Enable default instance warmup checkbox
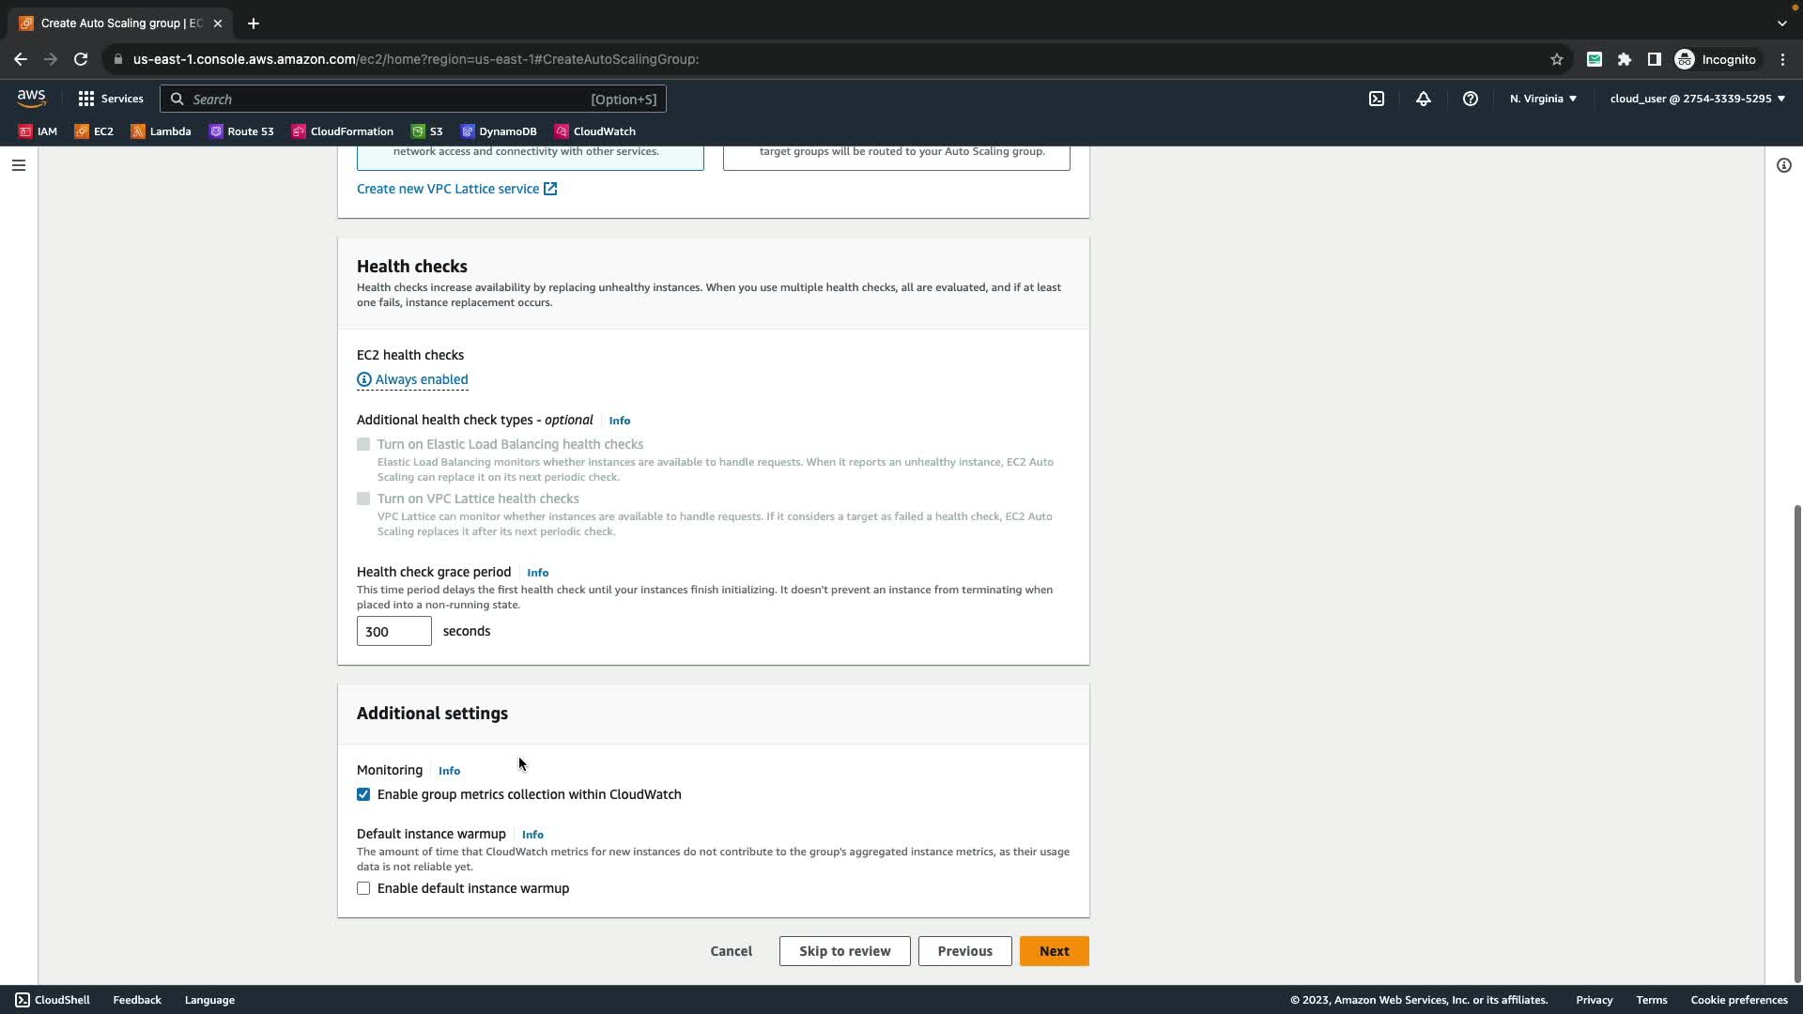1803x1014 pixels. pyautogui.click(x=363, y=888)
